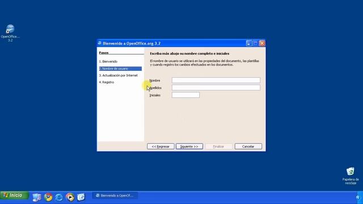The image size is (363, 204).
Task: Select the Bienvenido a OpenOf... taskbar button
Action: 115,195
